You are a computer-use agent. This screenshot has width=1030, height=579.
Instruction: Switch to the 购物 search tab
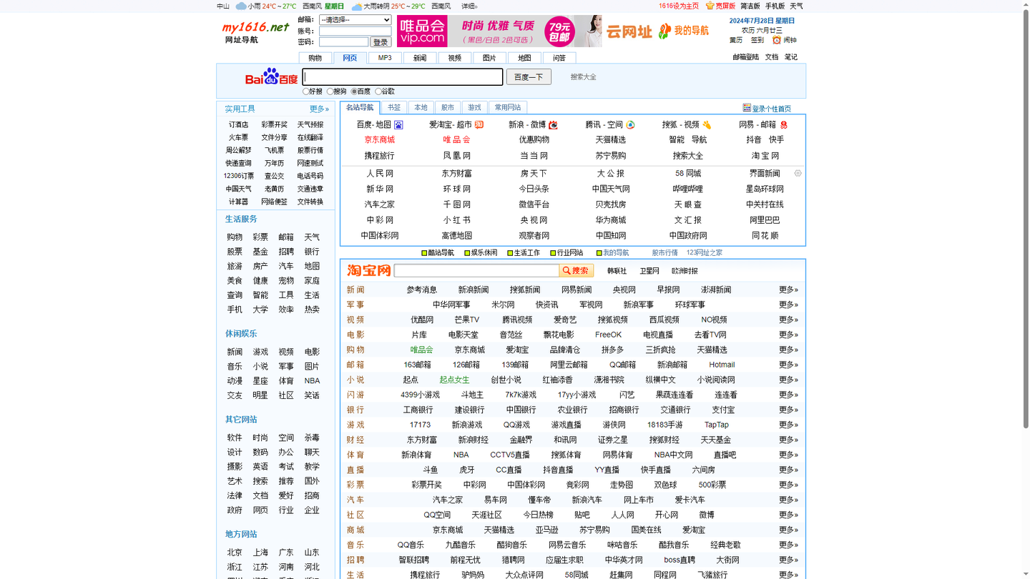tap(315, 58)
